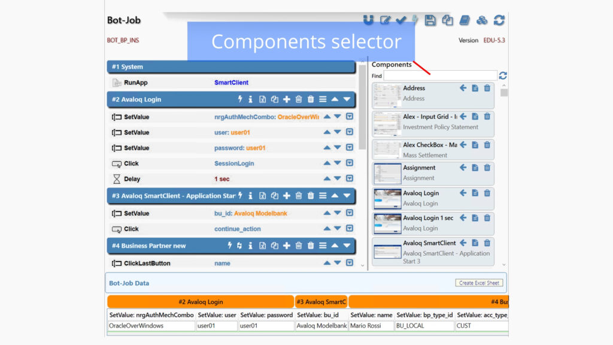Open the hamburger menu in #3 Avaloq SmartClient header

(323, 196)
